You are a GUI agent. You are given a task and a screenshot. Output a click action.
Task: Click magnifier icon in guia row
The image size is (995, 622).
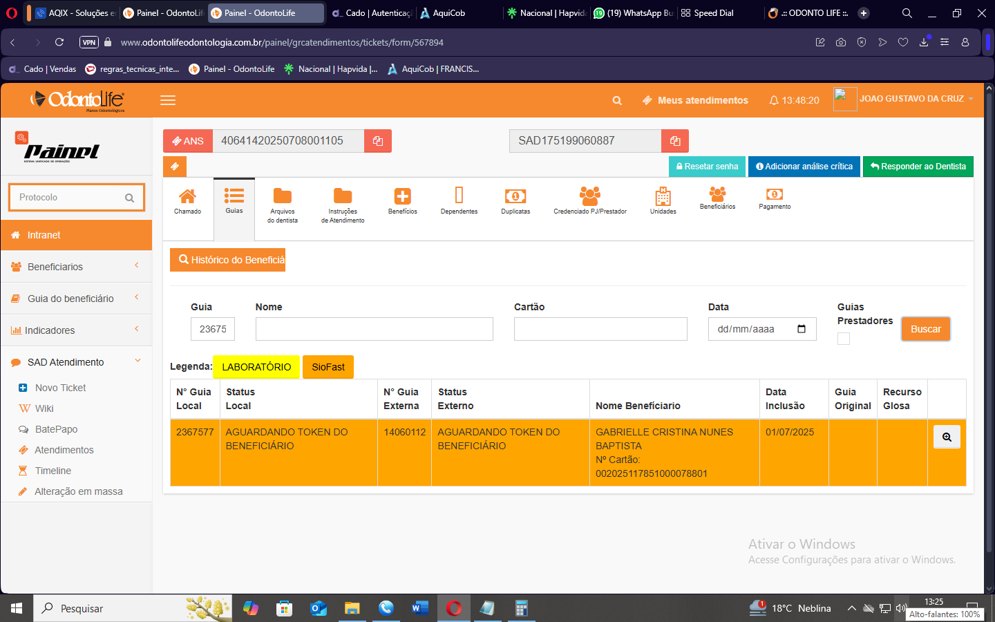pos(947,437)
